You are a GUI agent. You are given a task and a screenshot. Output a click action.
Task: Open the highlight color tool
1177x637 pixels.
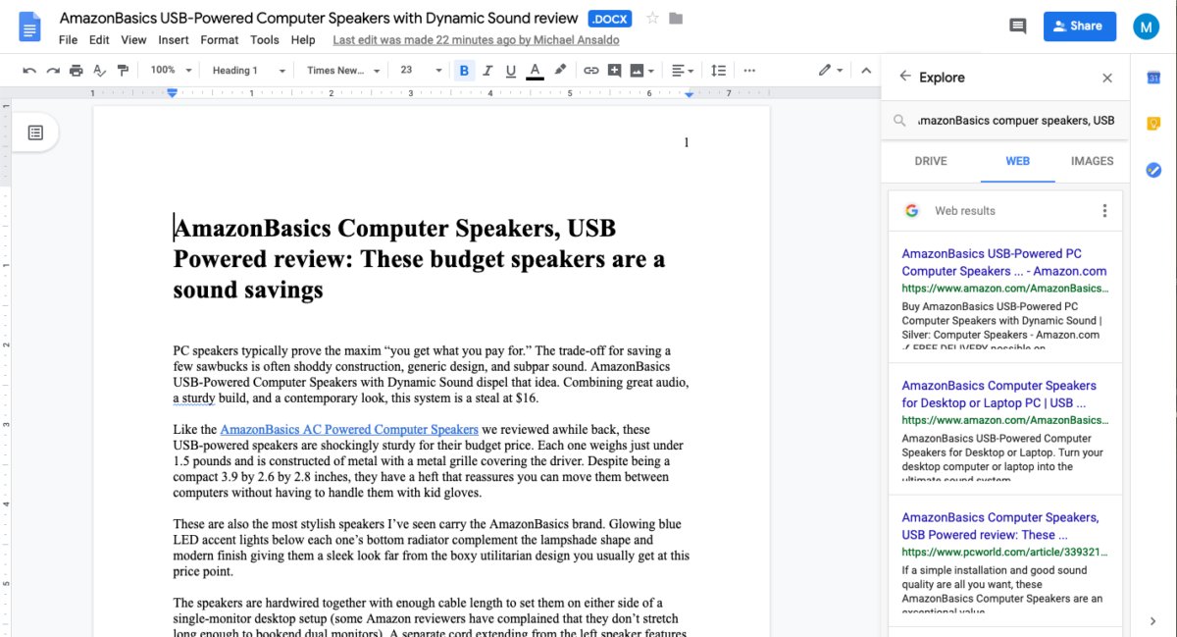[560, 71]
